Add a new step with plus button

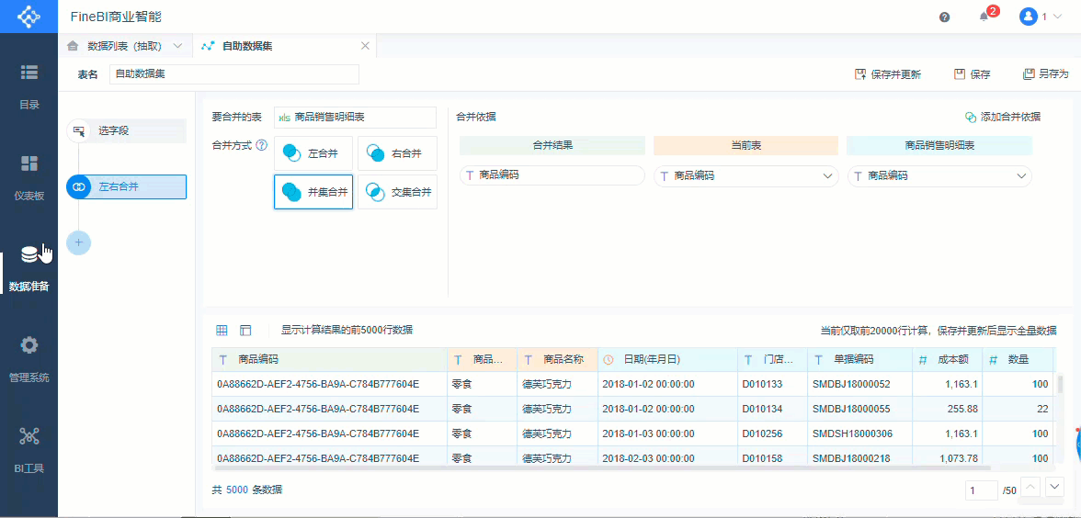[79, 242]
